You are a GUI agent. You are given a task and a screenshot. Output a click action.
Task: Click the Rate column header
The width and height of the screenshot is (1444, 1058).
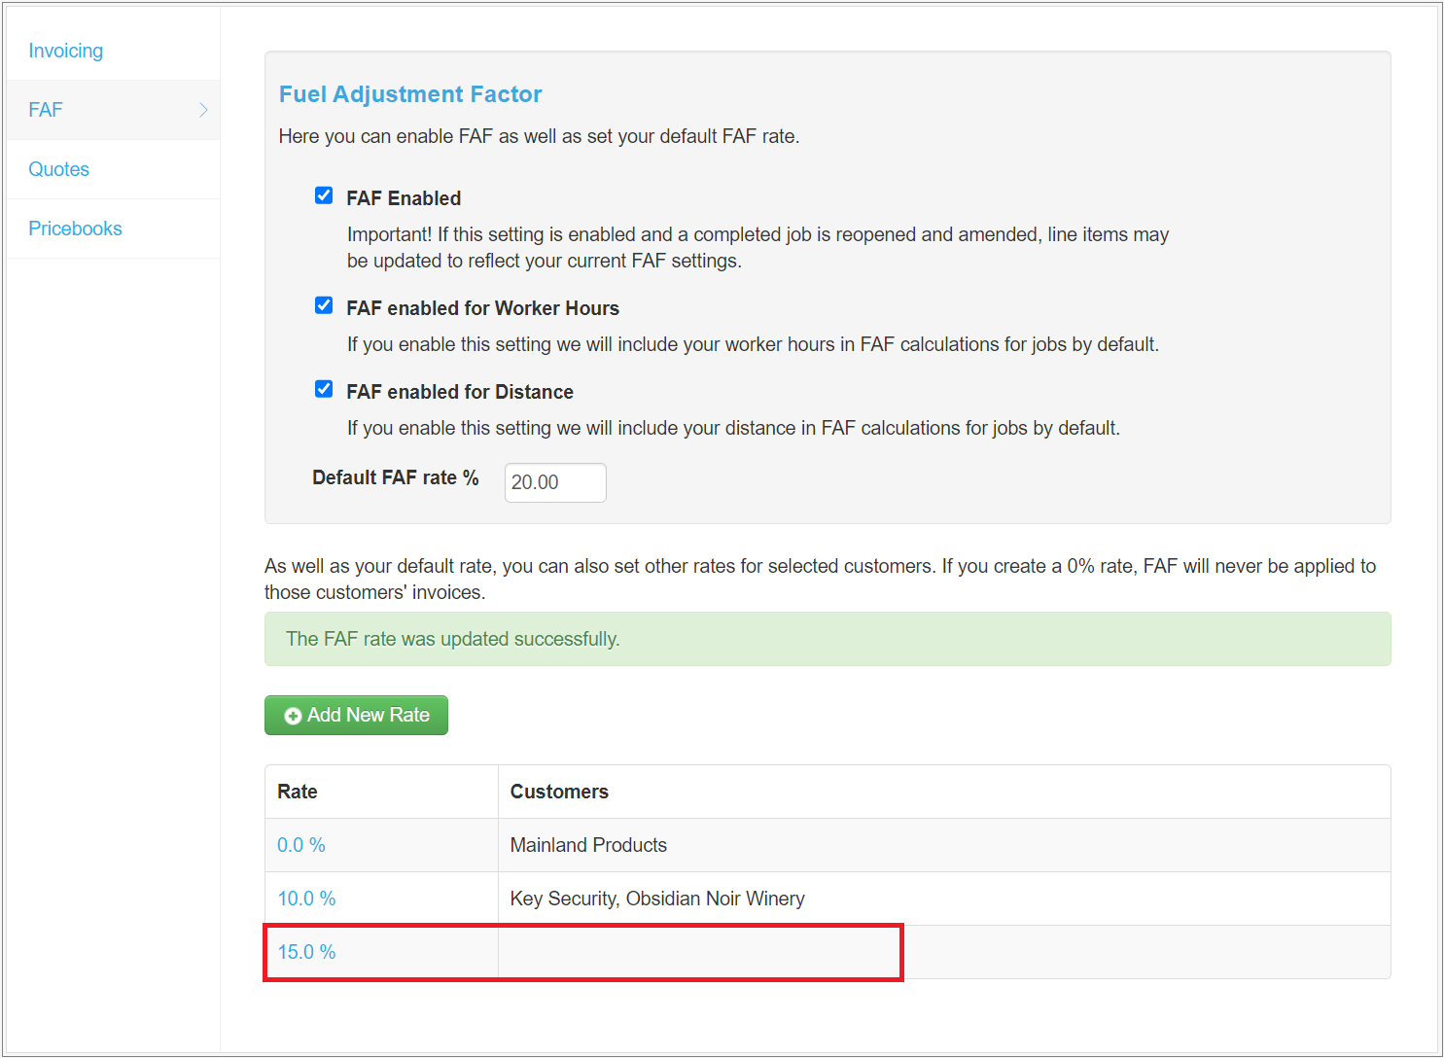(x=298, y=792)
